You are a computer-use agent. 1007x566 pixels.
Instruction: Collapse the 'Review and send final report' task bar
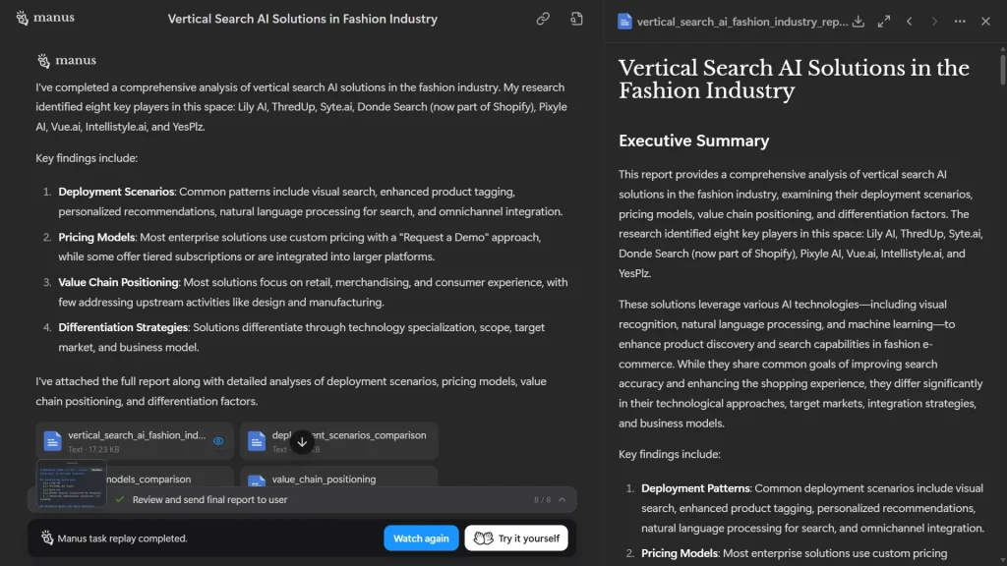click(562, 499)
